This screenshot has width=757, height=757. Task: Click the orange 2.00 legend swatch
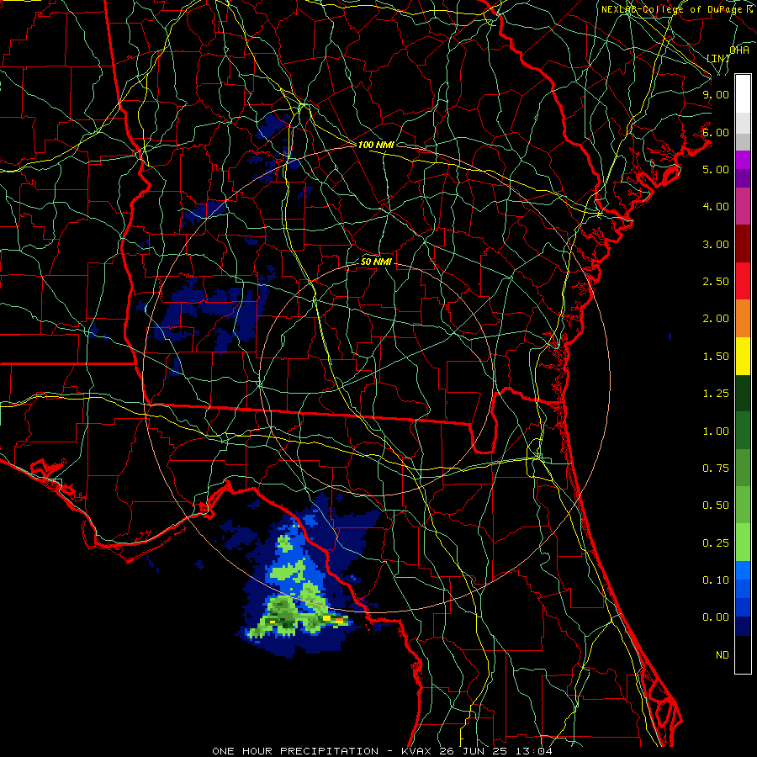[x=743, y=319]
